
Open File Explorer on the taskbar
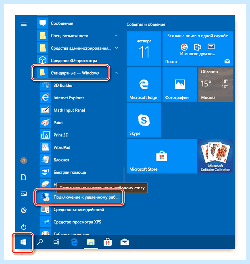point(91,242)
